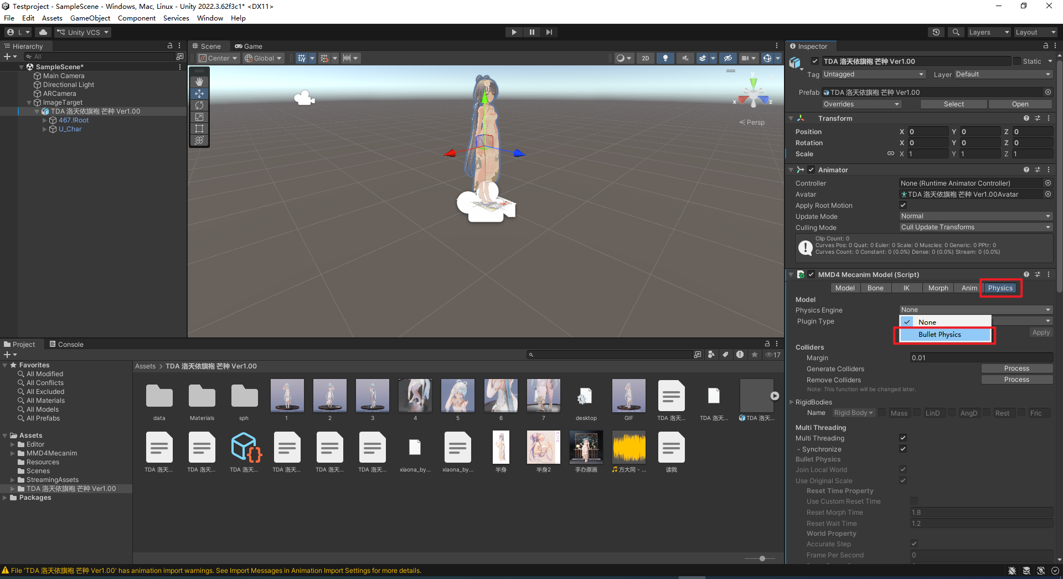This screenshot has width=1063, height=579.
Task: Click Generate Colliders Process button
Action: 1016,368
